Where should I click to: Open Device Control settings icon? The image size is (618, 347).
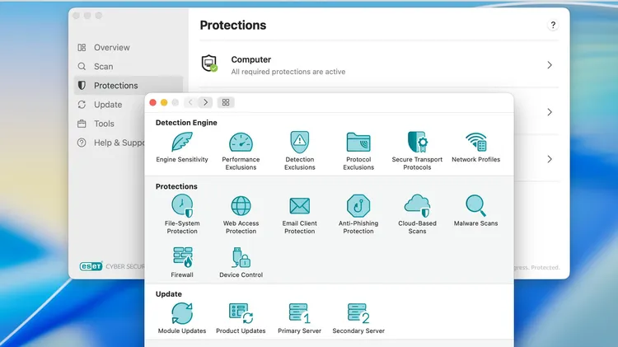click(x=241, y=257)
